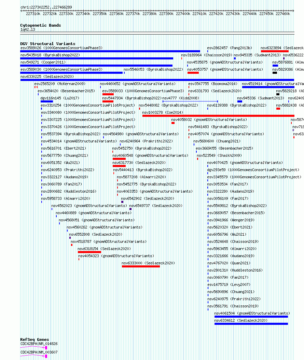This screenshot has width=304, height=360.
Task: Click red block under nsv4058032
Action: pyautogui.click(x=173, y=123)
